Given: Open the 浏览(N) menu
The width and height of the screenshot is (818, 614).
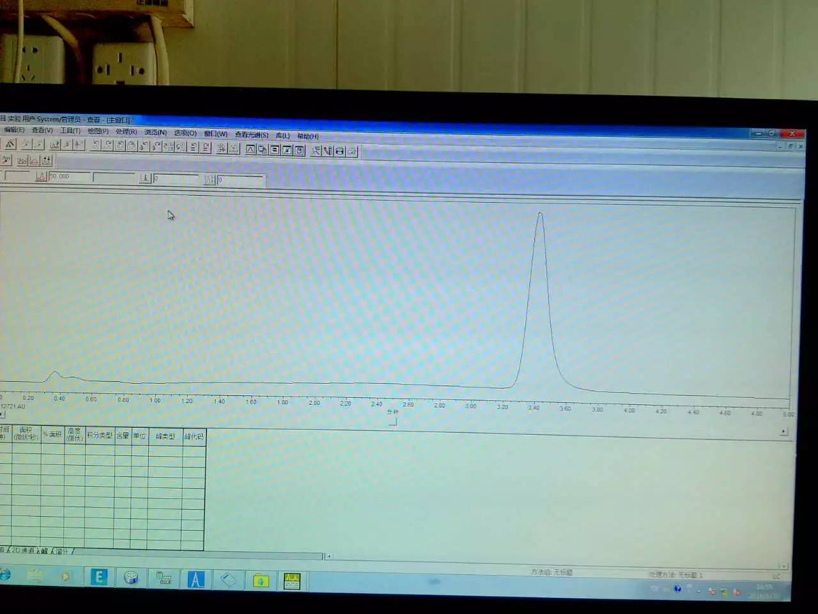Looking at the screenshot, I should pyautogui.click(x=155, y=132).
